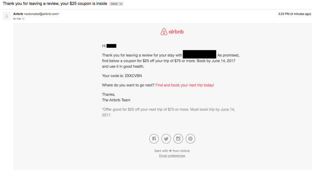Expand recipient details arrow next to 'to me'

[23, 19]
